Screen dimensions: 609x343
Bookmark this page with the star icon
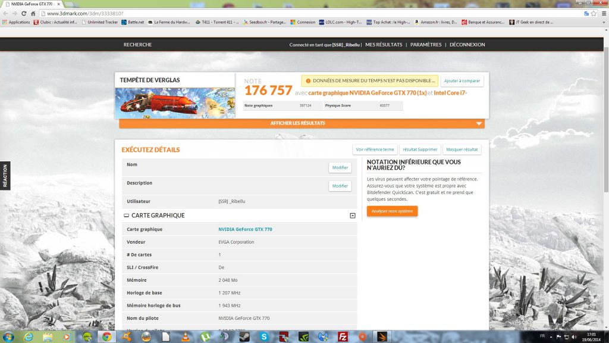594,13
